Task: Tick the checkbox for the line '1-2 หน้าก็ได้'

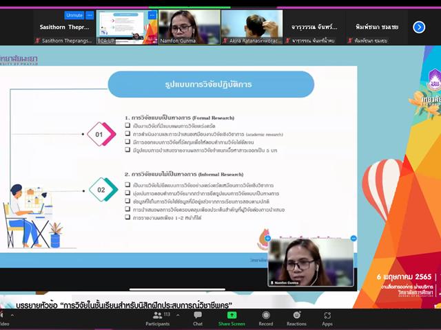Action: (127, 217)
